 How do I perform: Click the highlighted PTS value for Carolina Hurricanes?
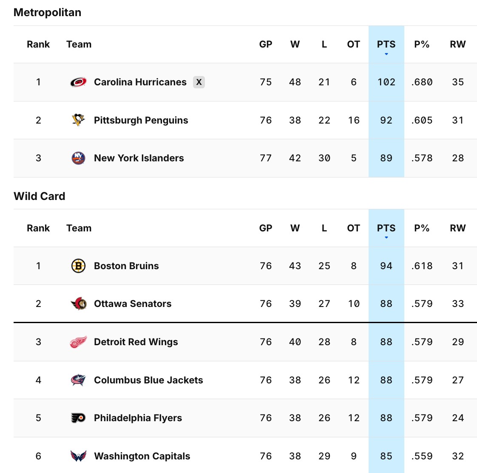pyautogui.click(x=386, y=82)
